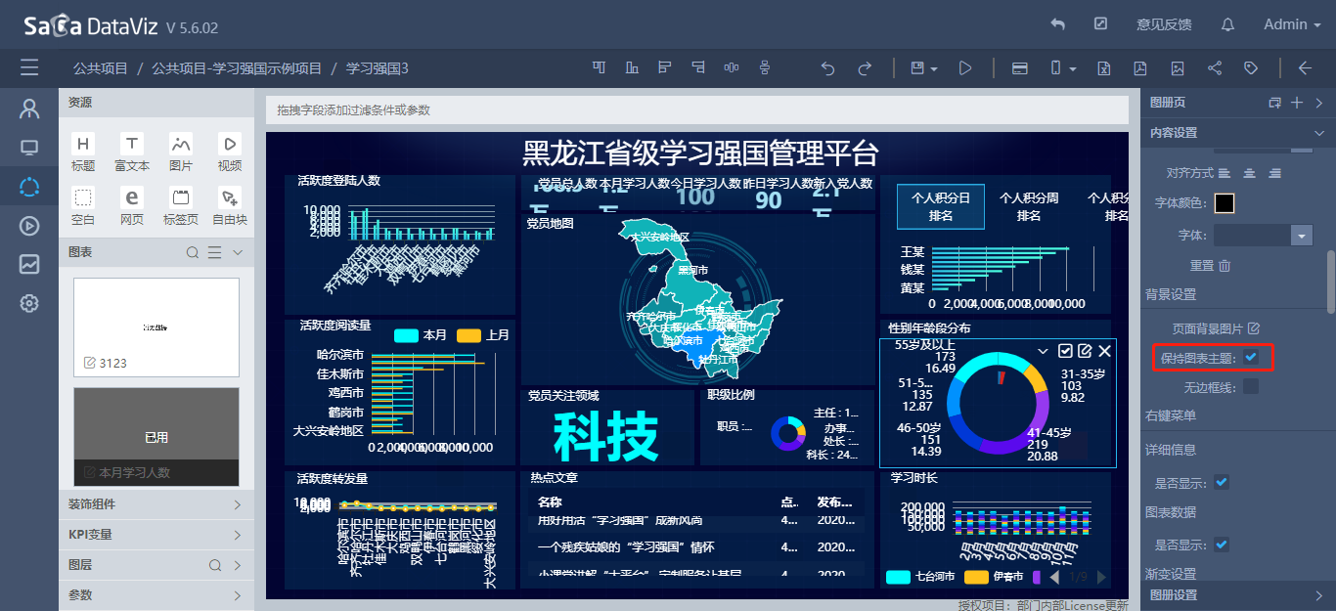The image size is (1336, 611).
Task: Select the 3123 chart thumbnail
Action: pyautogui.click(x=156, y=327)
